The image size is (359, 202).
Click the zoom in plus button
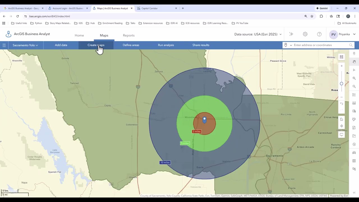click(x=341, y=66)
